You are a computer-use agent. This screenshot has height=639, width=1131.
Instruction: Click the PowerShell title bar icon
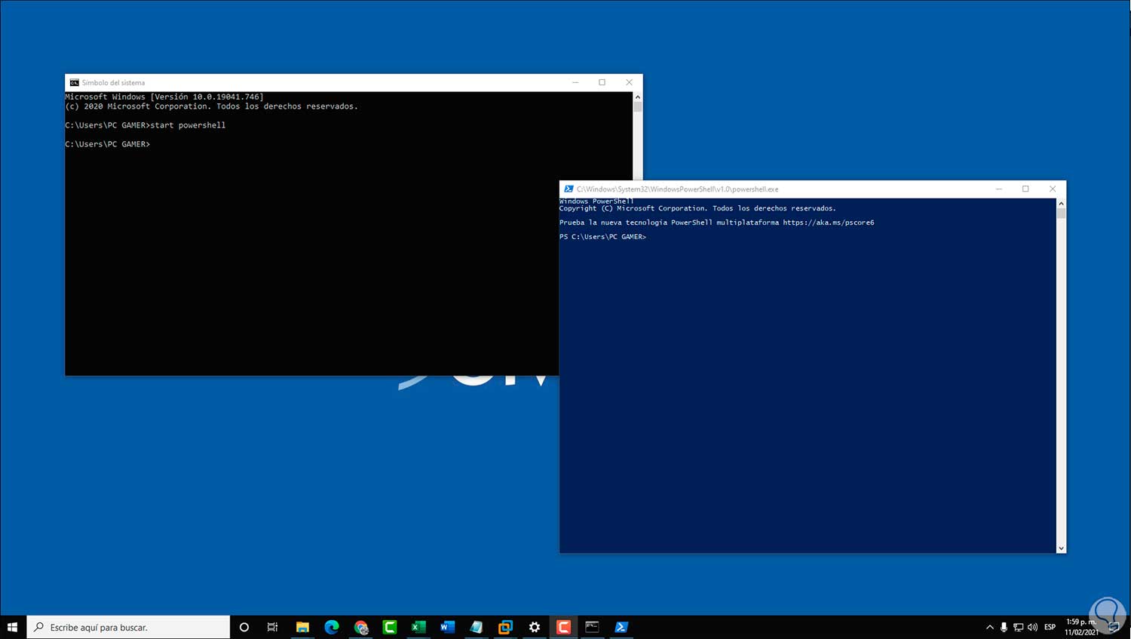click(569, 189)
